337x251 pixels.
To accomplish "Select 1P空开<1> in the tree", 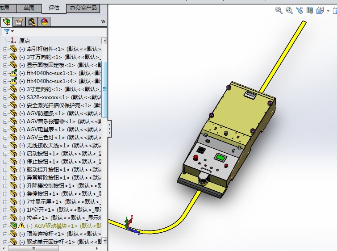I will tap(60, 210).
